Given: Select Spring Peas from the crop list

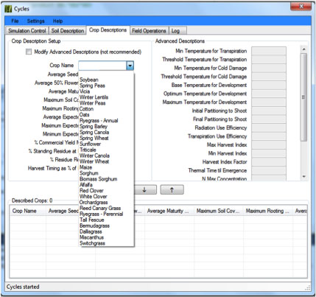Looking at the screenshot, I should coord(92,85).
